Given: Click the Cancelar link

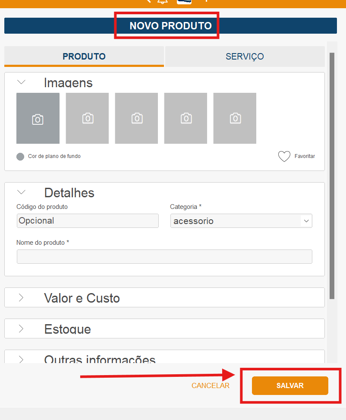Looking at the screenshot, I should 211,385.
